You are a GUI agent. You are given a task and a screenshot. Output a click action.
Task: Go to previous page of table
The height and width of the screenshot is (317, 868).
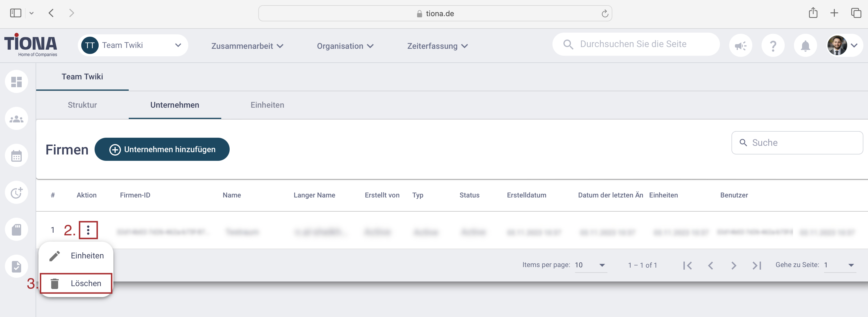point(710,266)
